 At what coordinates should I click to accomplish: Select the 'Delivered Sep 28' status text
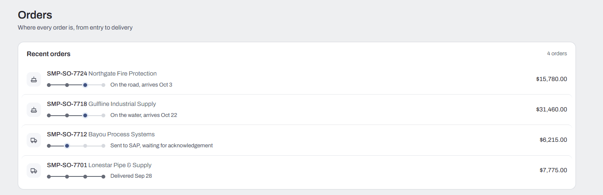click(131, 176)
